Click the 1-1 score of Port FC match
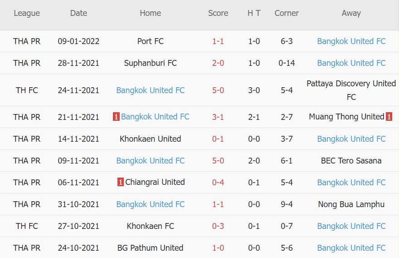The image size is (399, 258). click(218, 41)
